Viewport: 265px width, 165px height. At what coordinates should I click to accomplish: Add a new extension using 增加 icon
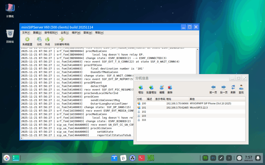[141, 89]
